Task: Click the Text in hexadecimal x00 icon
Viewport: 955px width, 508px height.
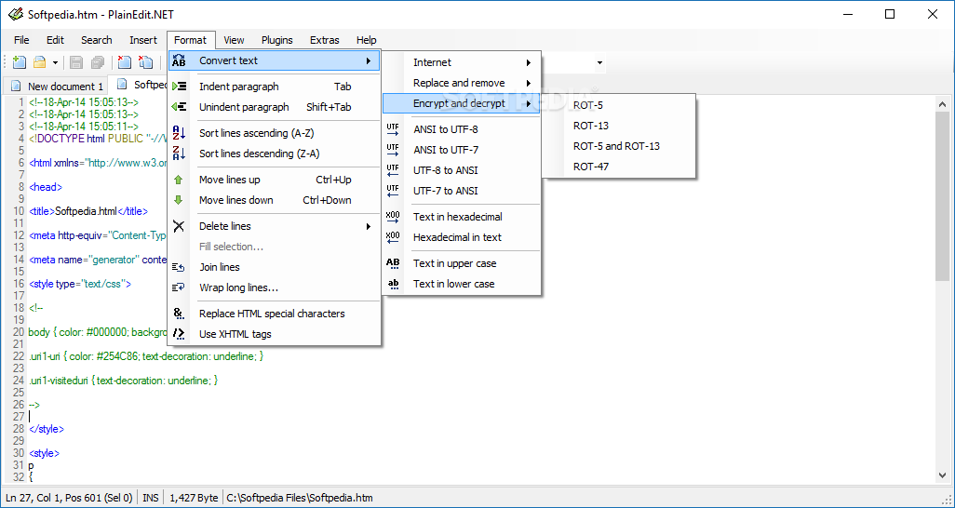Action: [x=393, y=217]
